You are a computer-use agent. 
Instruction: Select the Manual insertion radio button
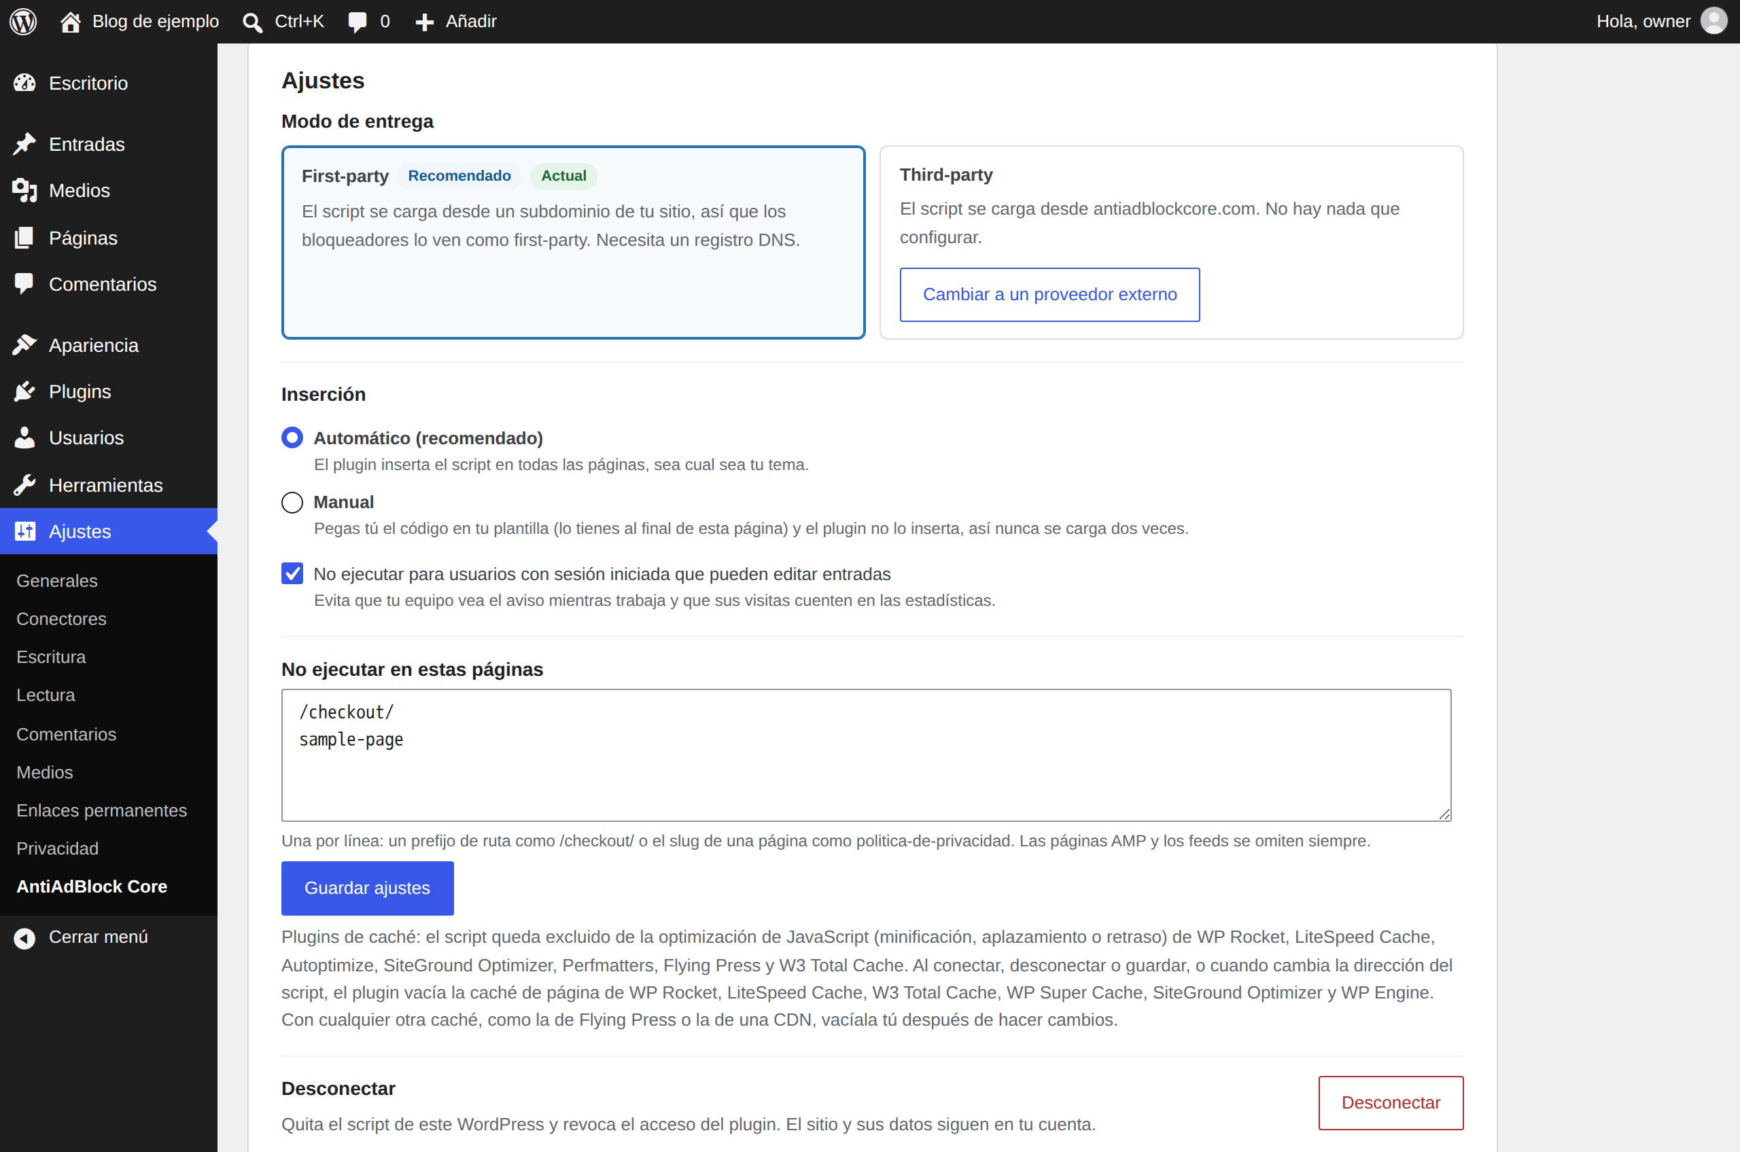(x=292, y=503)
